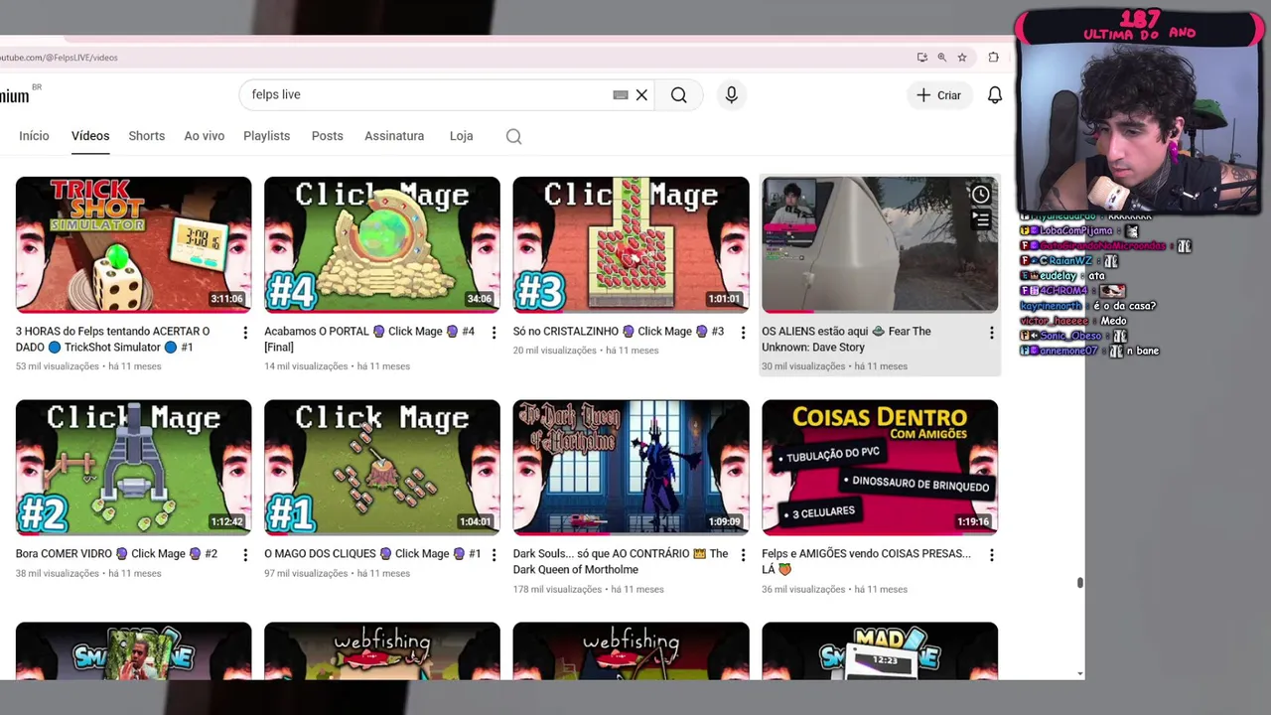The height and width of the screenshot is (715, 1271).
Task: Search within channel magnifier icon
Action: point(513,136)
